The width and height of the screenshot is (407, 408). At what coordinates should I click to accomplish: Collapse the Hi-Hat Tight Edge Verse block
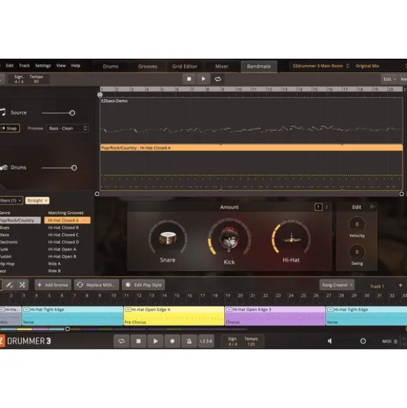26,310
